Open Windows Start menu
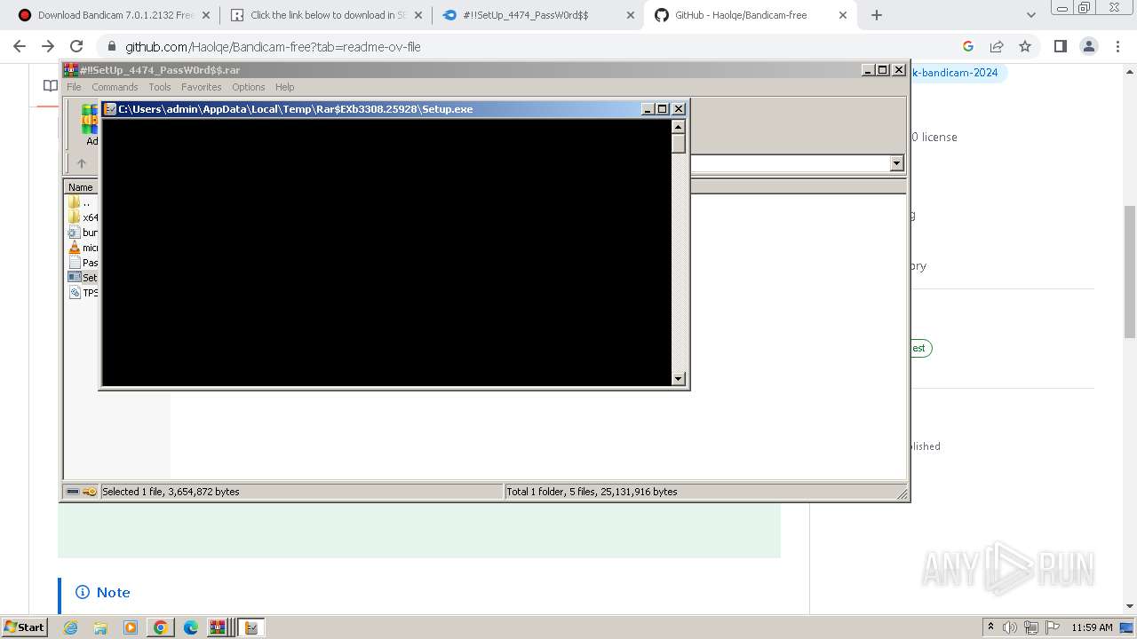This screenshot has height=639, width=1137. click(24, 627)
